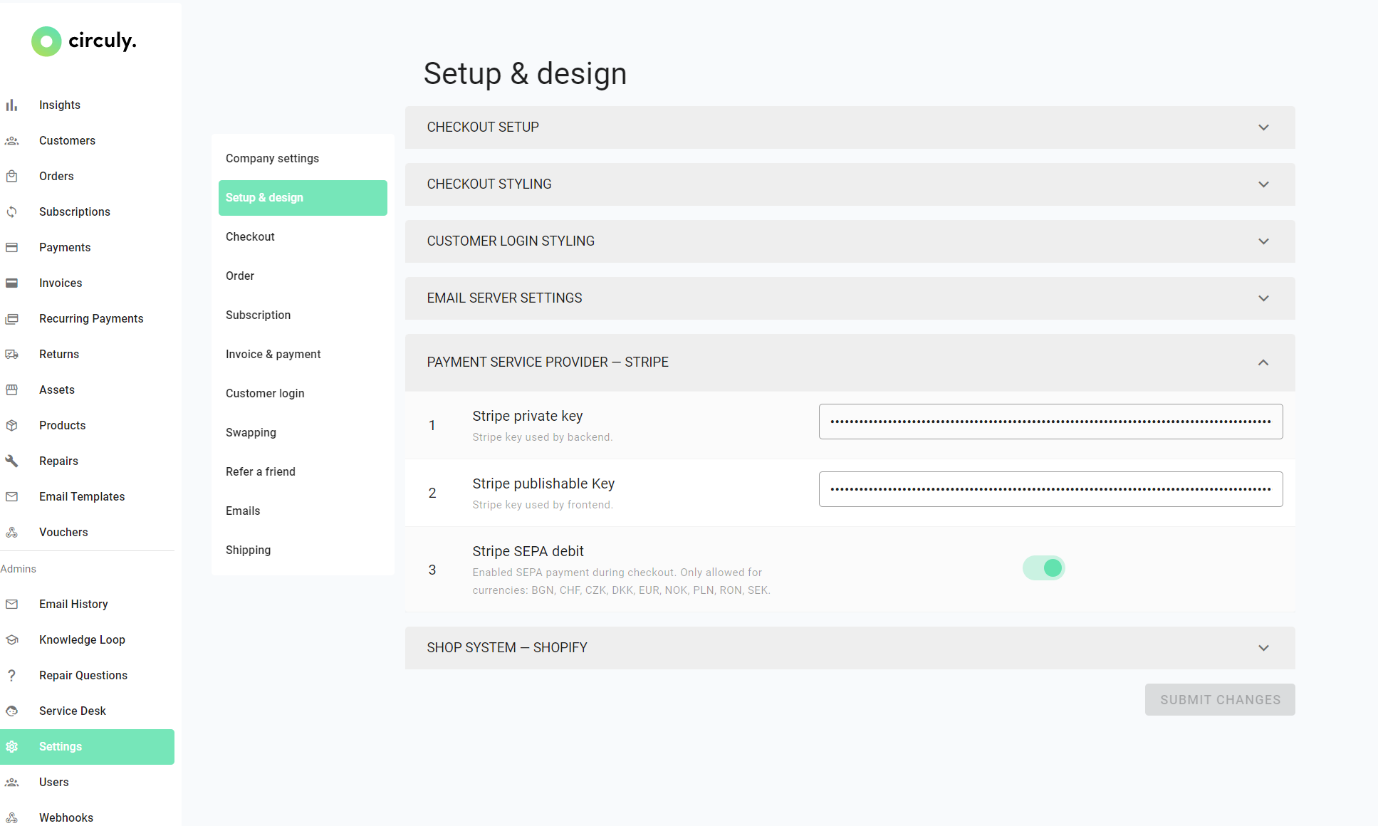Image resolution: width=1378 pixels, height=826 pixels.
Task: Click the Payments card icon
Action: point(11,248)
